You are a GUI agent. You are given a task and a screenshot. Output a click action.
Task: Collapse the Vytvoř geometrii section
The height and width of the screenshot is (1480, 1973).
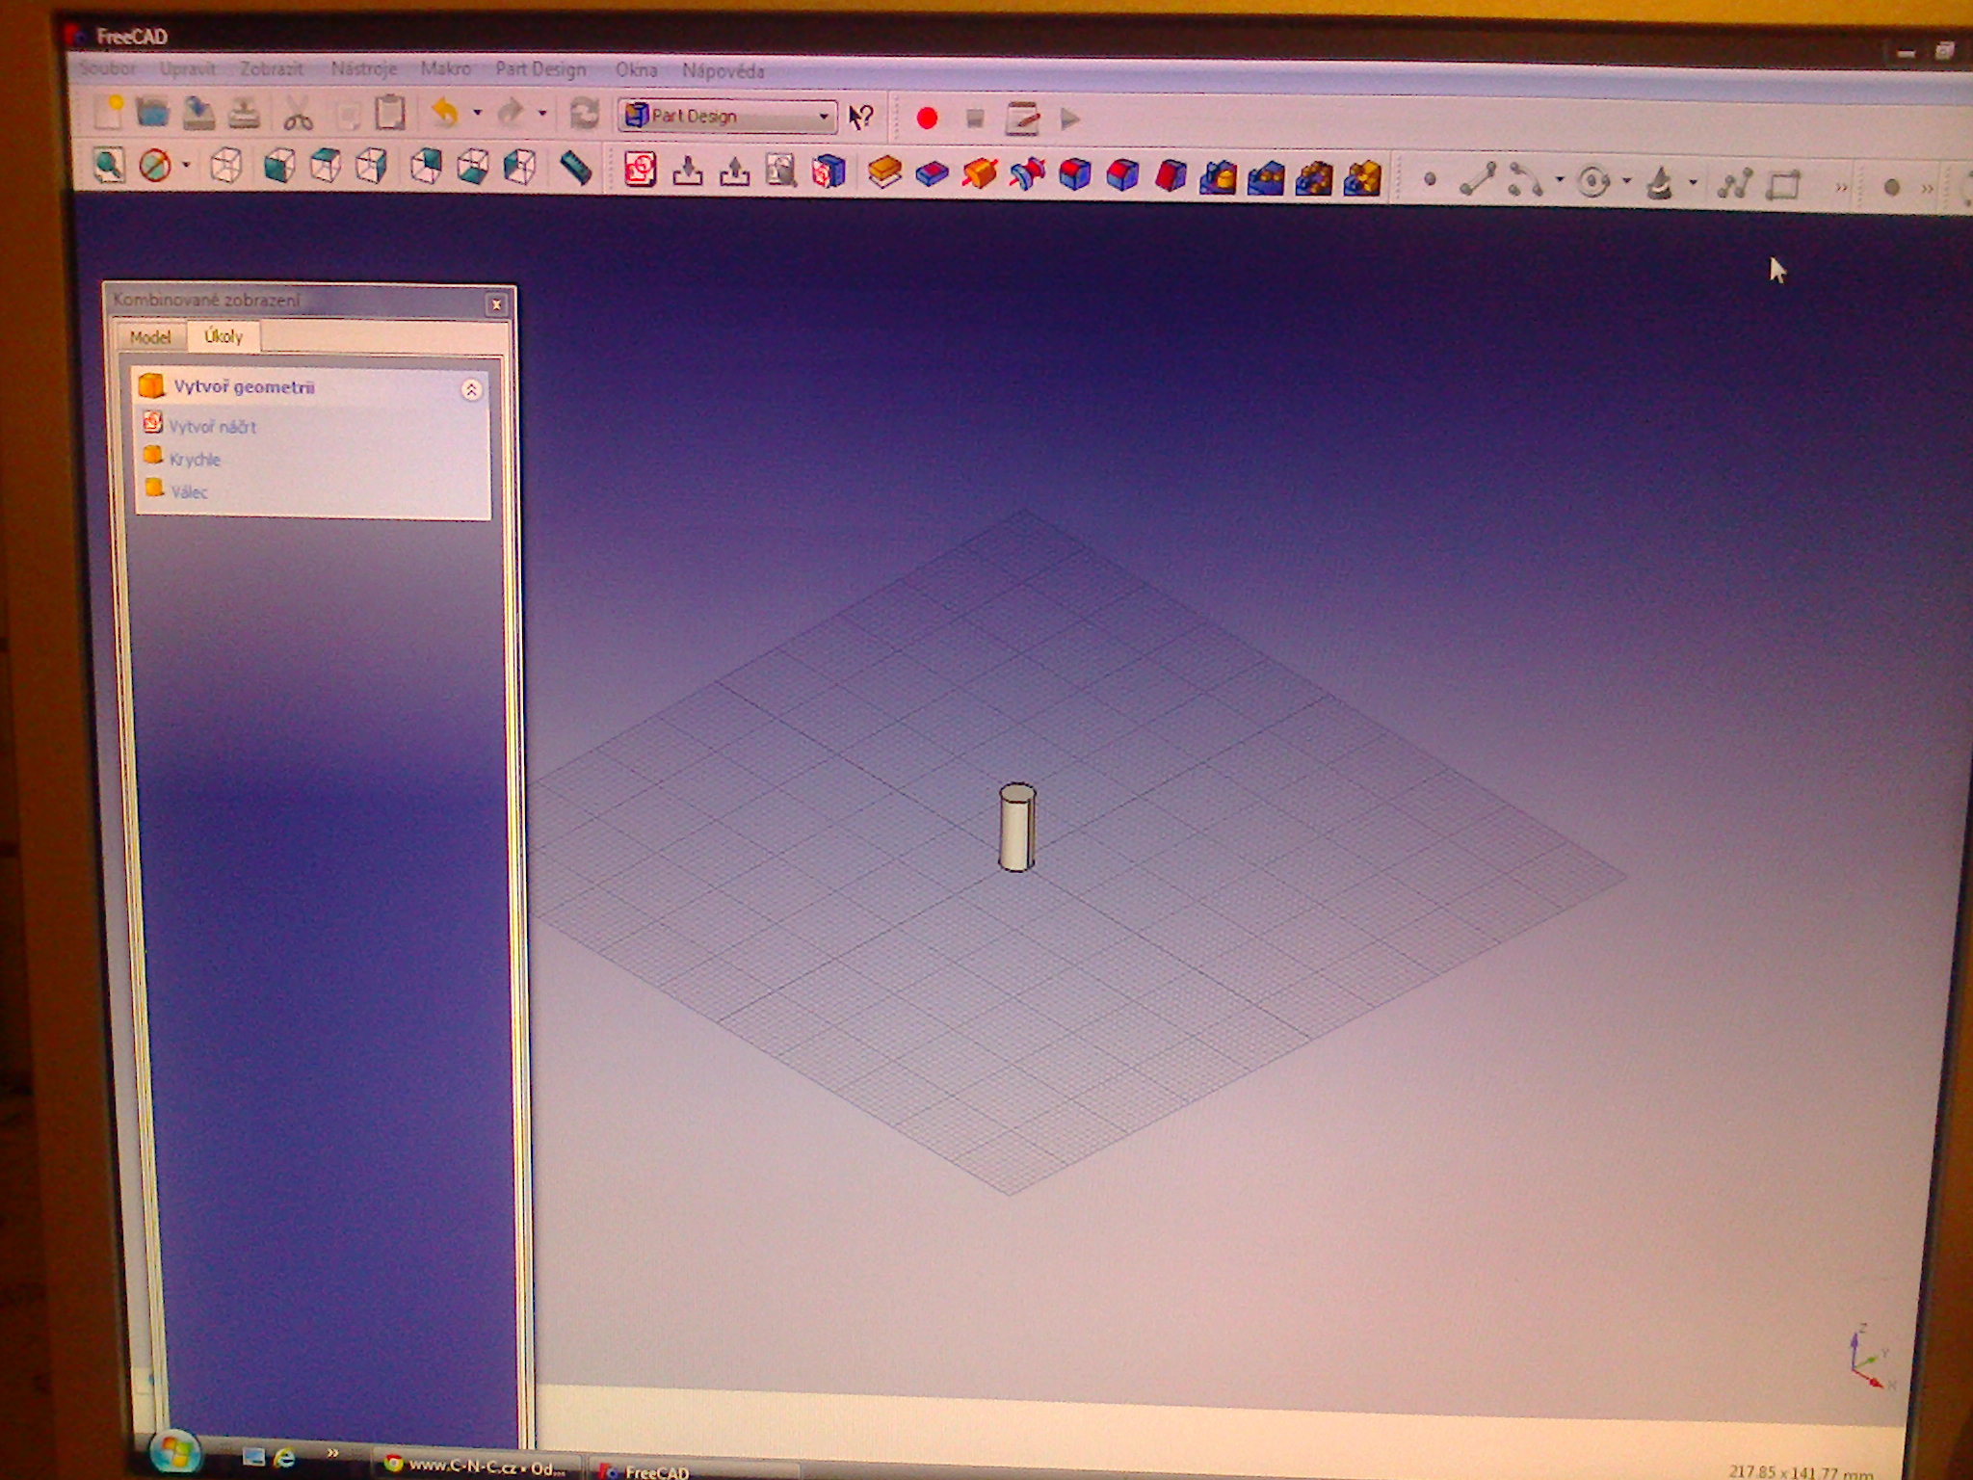point(471,389)
